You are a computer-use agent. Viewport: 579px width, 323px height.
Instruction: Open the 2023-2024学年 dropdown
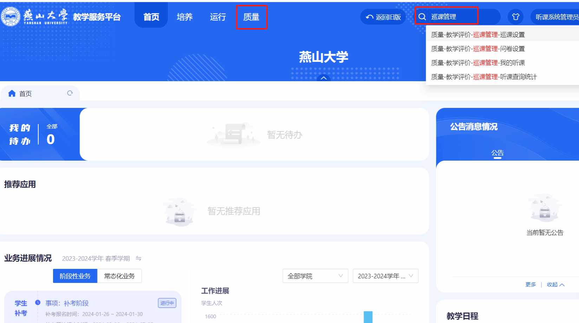(385, 276)
